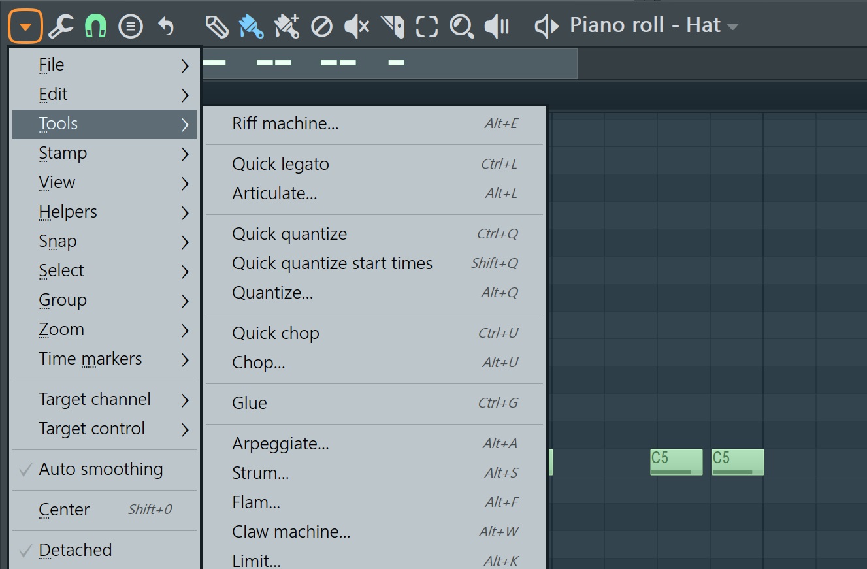Toggle Auto smoothing option
This screenshot has width=867, height=569.
point(101,469)
